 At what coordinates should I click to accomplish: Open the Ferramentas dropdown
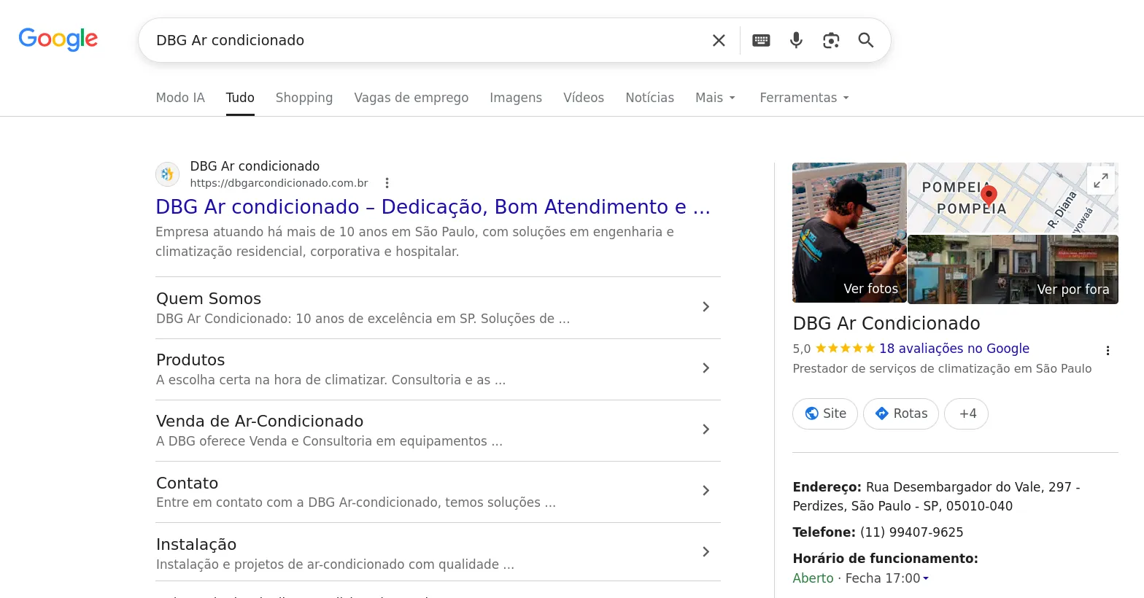click(805, 98)
